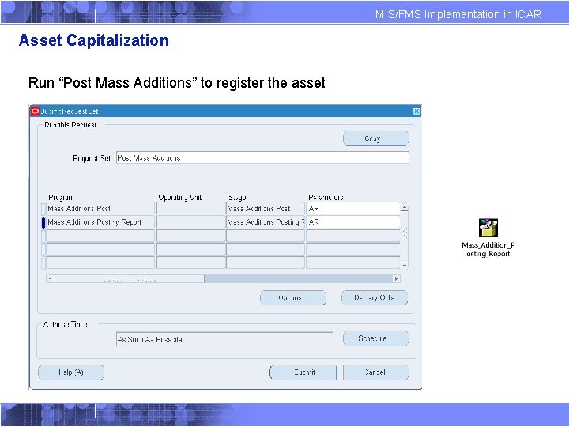The width and height of the screenshot is (569, 427).
Task: Click the Oracle icon in dialog title bar
Action: [x=36, y=111]
